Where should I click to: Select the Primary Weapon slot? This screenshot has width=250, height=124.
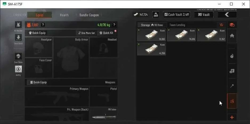57,97
